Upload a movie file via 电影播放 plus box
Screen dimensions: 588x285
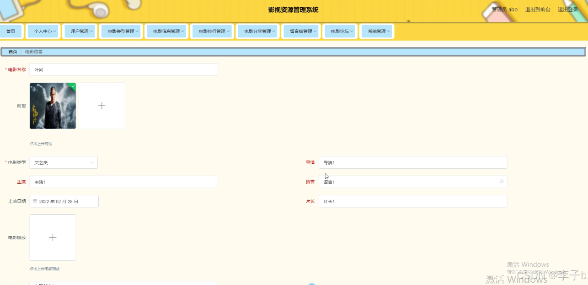coord(53,238)
